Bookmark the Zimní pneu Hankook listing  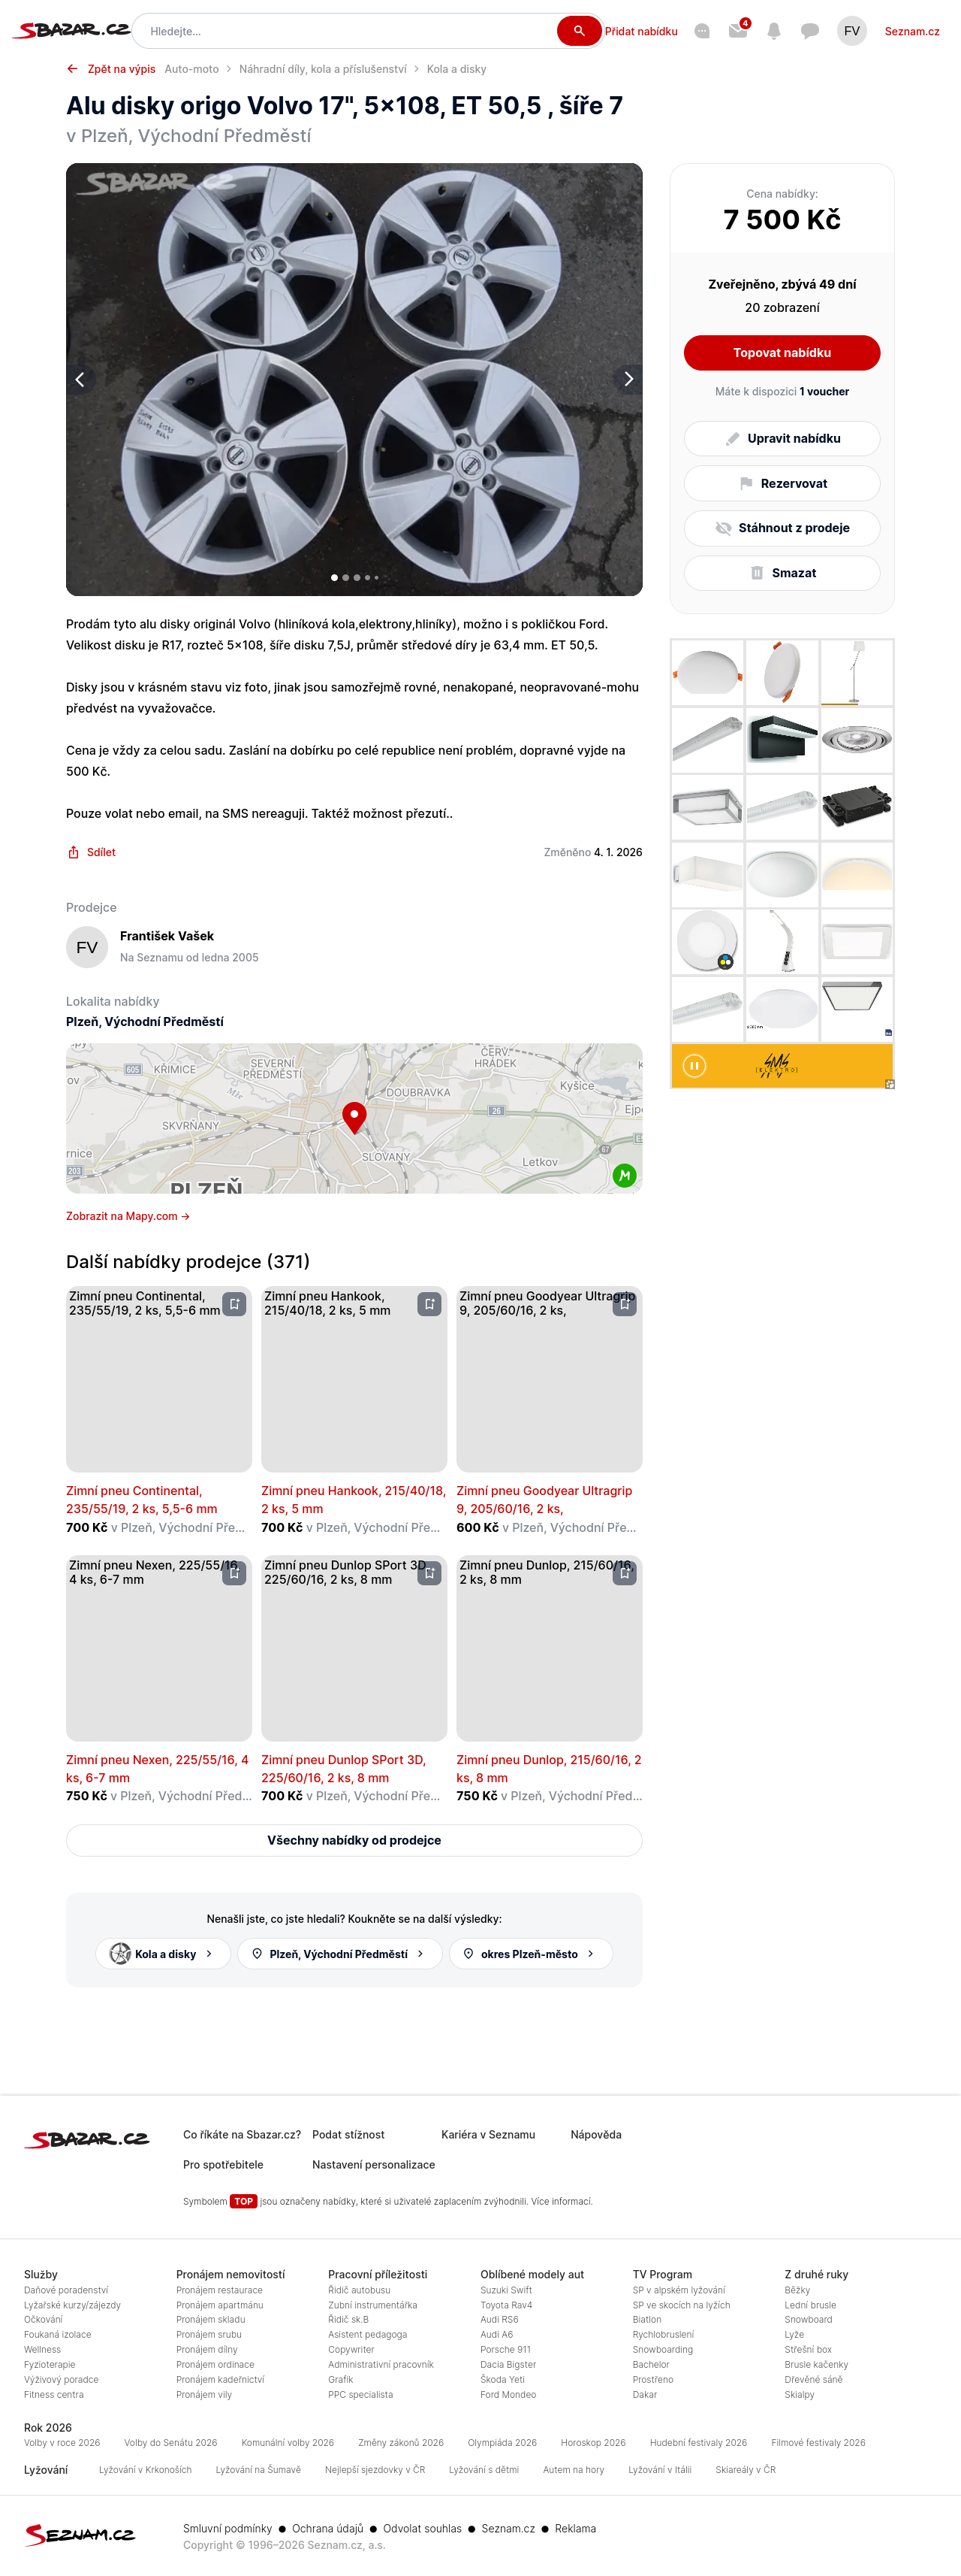(x=429, y=1304)
